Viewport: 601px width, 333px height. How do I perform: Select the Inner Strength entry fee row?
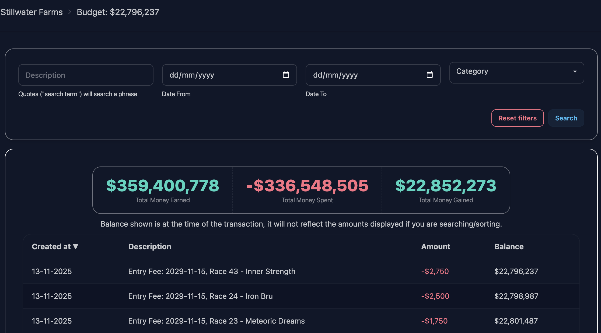[x=212, y=271]
